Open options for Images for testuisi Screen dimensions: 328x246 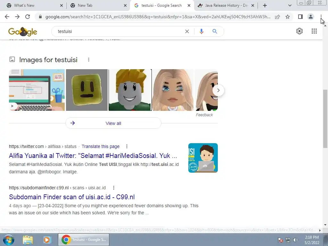pyautogui.click(x=89, y=60)
